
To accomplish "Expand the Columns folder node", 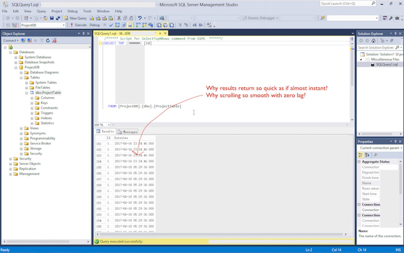I will click(32, 98).
